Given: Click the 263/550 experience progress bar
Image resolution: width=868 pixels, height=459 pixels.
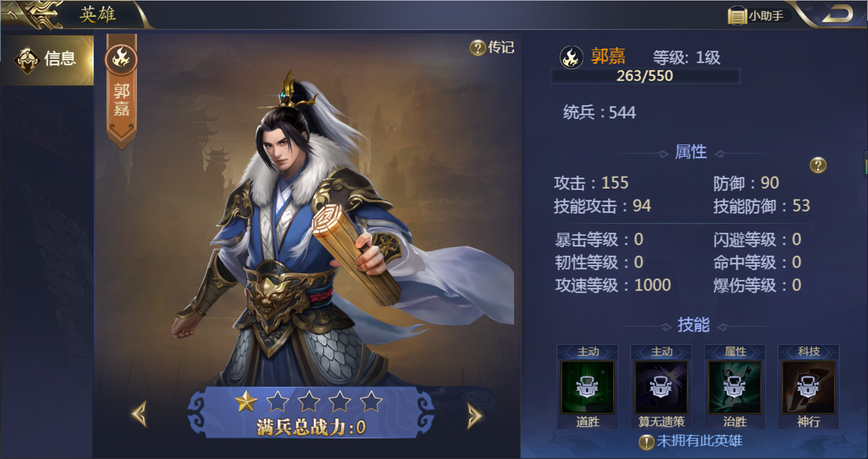Looking at the screenshot, I should (645, 76).
